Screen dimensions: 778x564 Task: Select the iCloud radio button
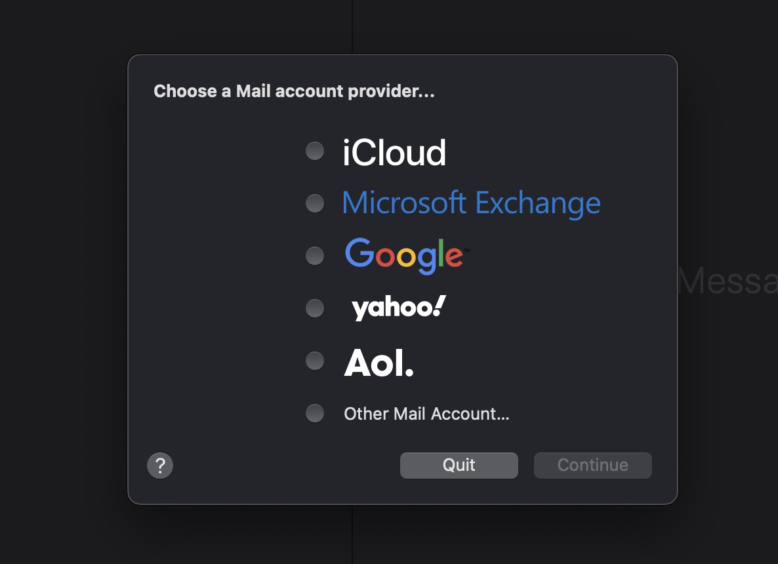click(315, 151)
